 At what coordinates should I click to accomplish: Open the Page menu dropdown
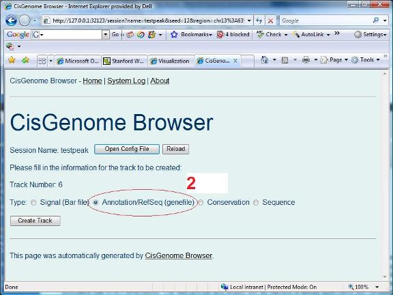coord(334,60)
